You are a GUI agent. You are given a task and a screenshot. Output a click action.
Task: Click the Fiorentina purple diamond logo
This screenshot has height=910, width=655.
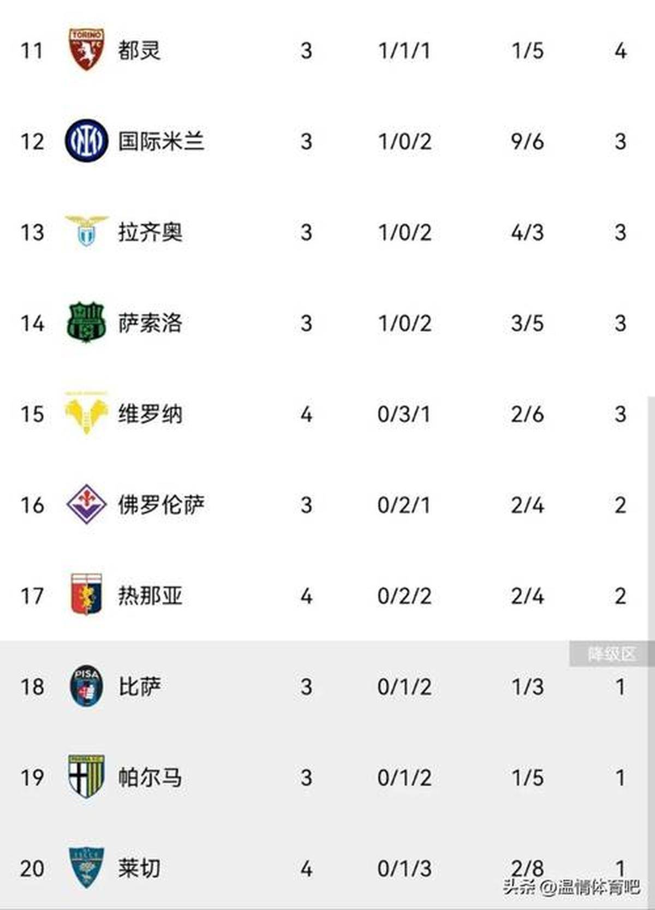[86, 505]
